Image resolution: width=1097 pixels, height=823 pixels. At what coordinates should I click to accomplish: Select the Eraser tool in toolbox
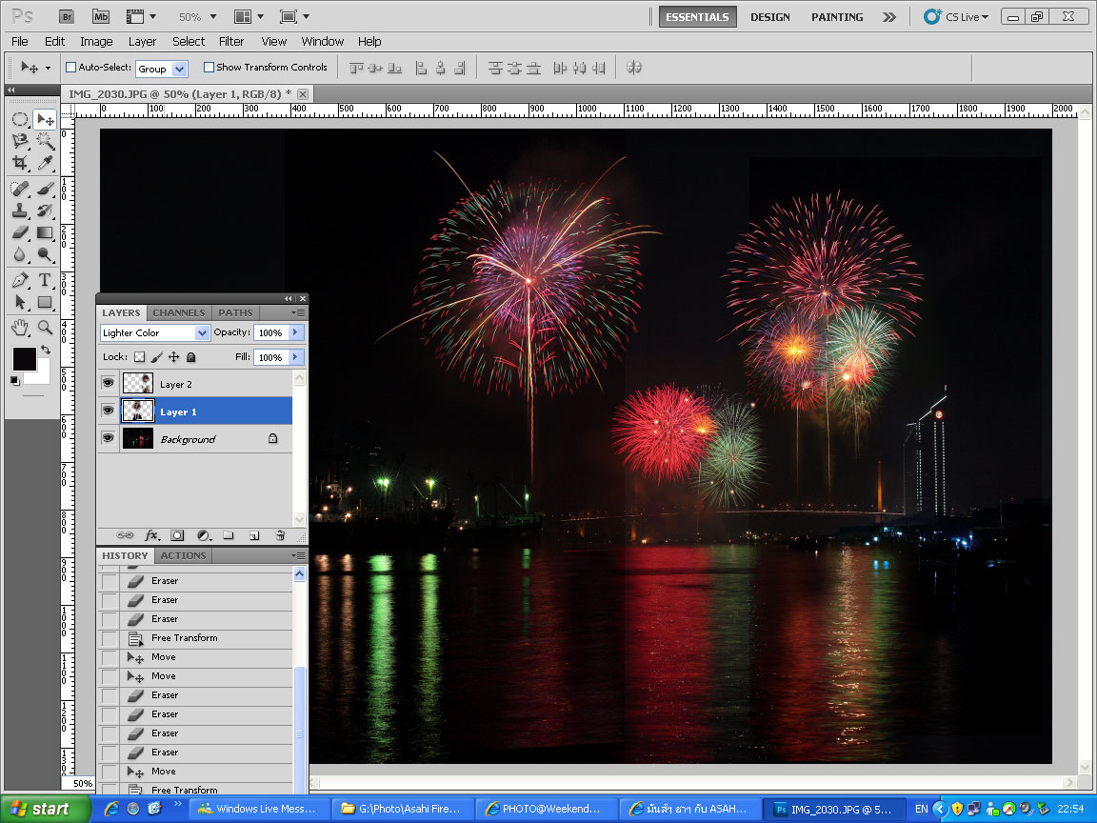pyautogui.click(x=20, y=232)
